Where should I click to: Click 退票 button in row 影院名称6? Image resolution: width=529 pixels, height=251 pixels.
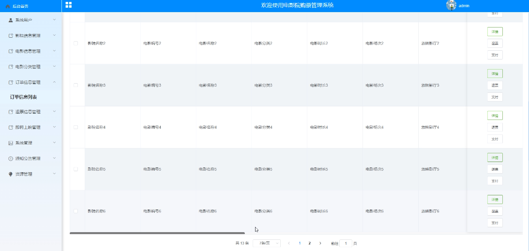[x=495, y=211]
